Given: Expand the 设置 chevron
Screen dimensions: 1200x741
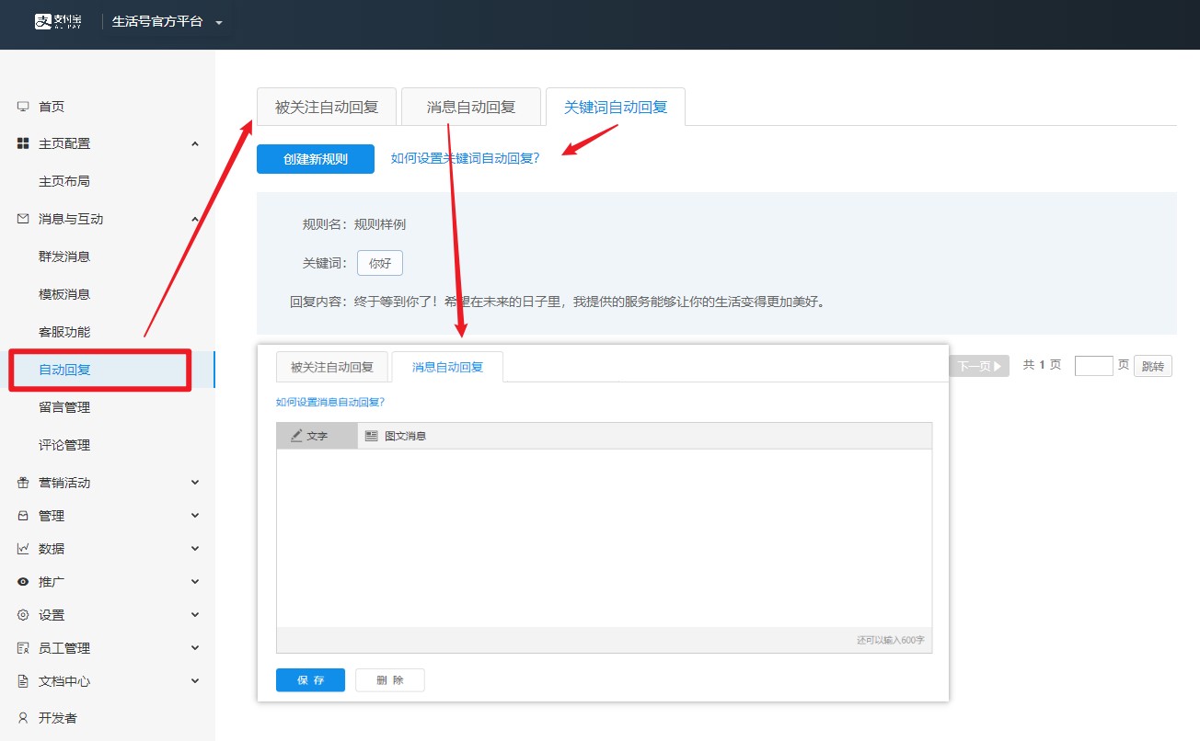Looking at the screenshot, I should coord(194,615).
